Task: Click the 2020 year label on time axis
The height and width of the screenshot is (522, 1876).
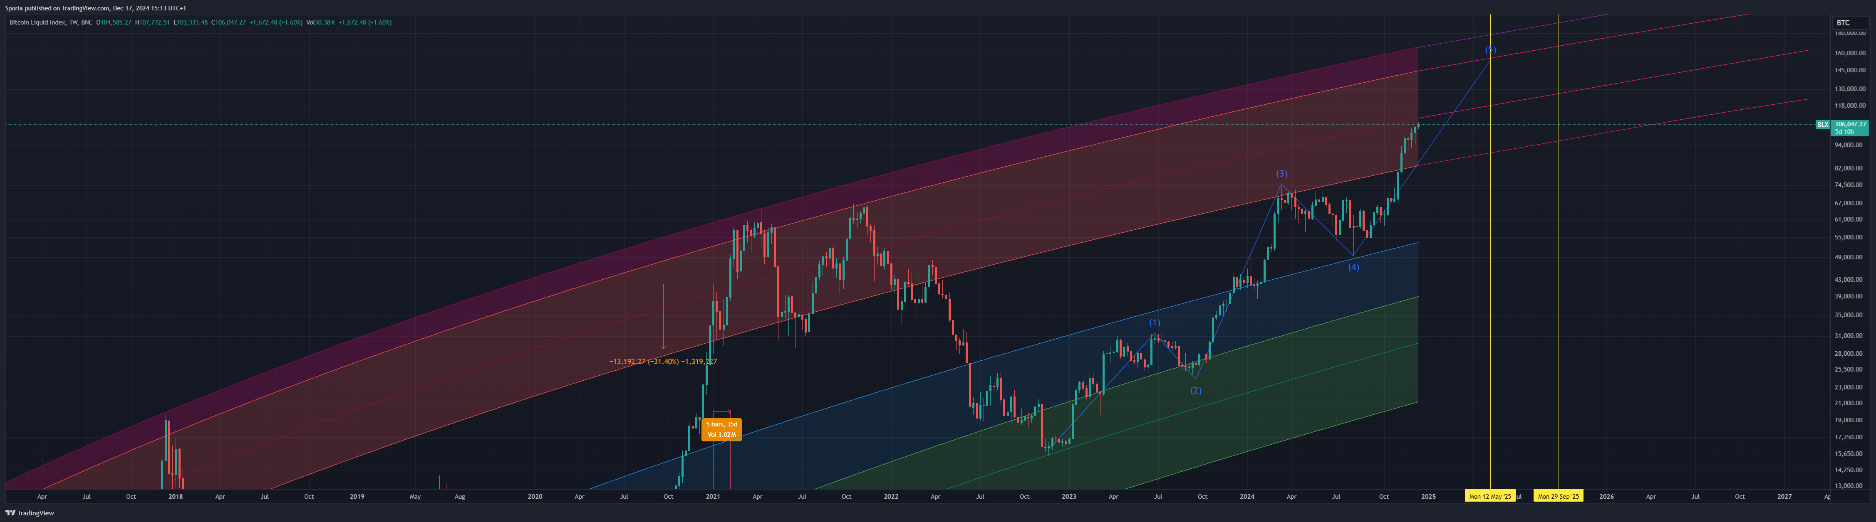Action: coord(535,497)
